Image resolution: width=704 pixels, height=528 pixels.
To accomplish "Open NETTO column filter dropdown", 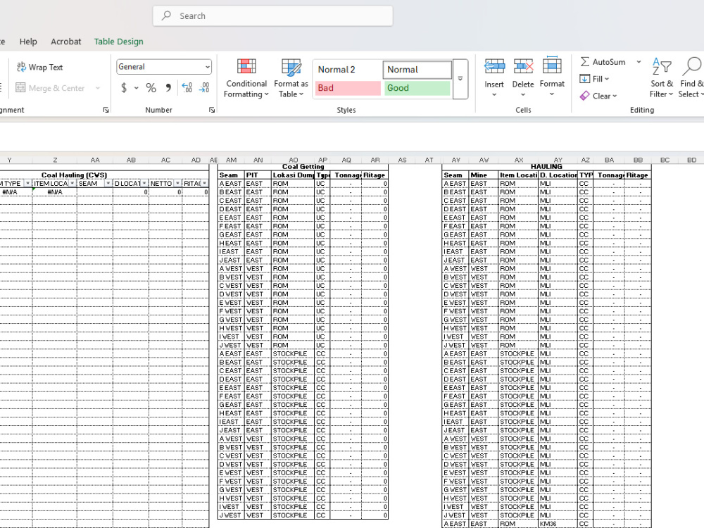I will (178, 183).
